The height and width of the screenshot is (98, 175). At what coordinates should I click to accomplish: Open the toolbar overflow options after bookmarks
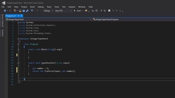[x=122, y=11]
